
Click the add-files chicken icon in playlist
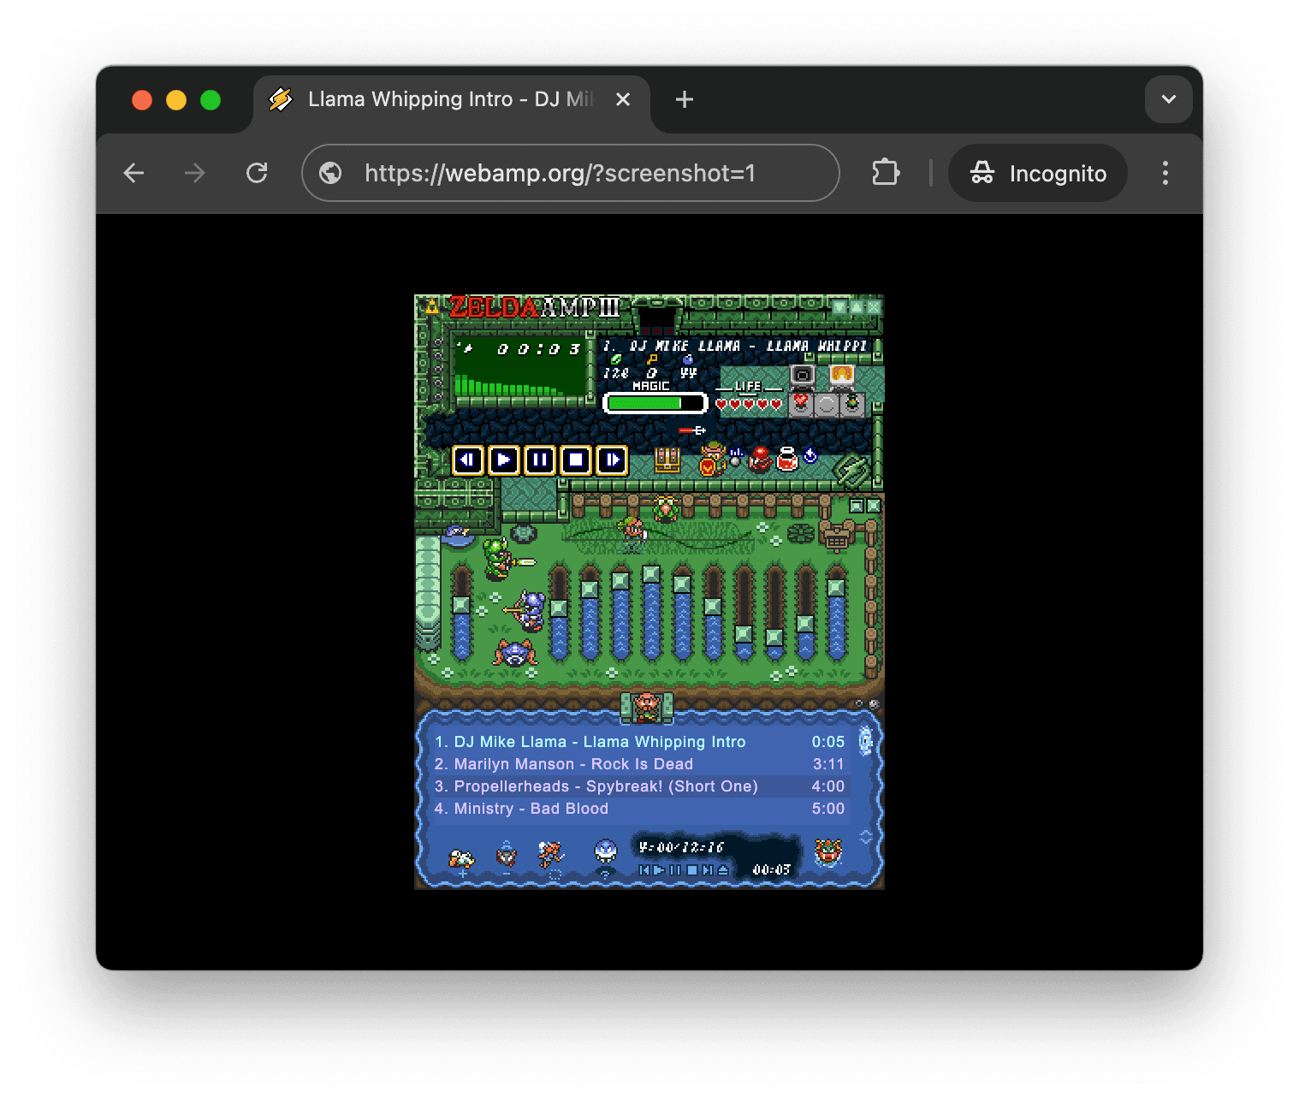(461, 857)
